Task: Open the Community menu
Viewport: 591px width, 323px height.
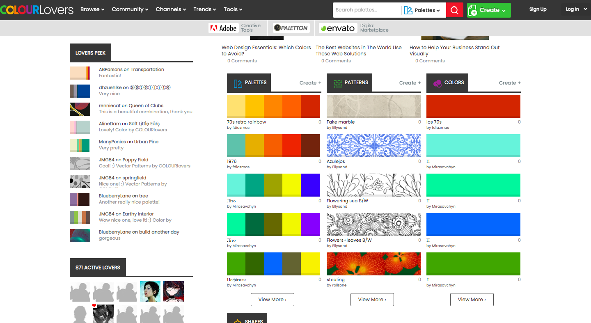Action: [x=130, y=9]
